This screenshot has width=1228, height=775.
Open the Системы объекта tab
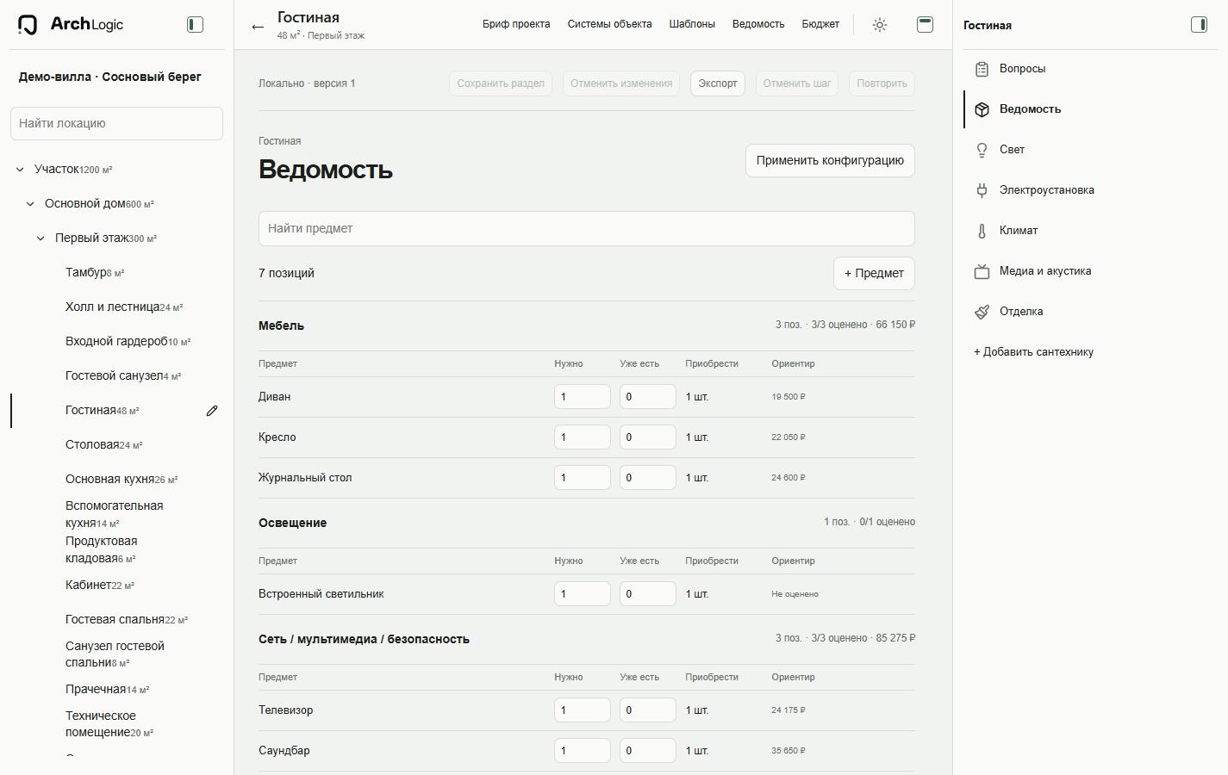609,24
